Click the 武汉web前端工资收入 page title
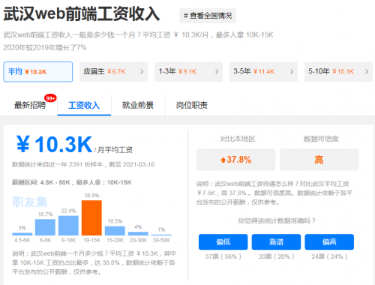The image size is (375, 285). click(x=82, y=13)
